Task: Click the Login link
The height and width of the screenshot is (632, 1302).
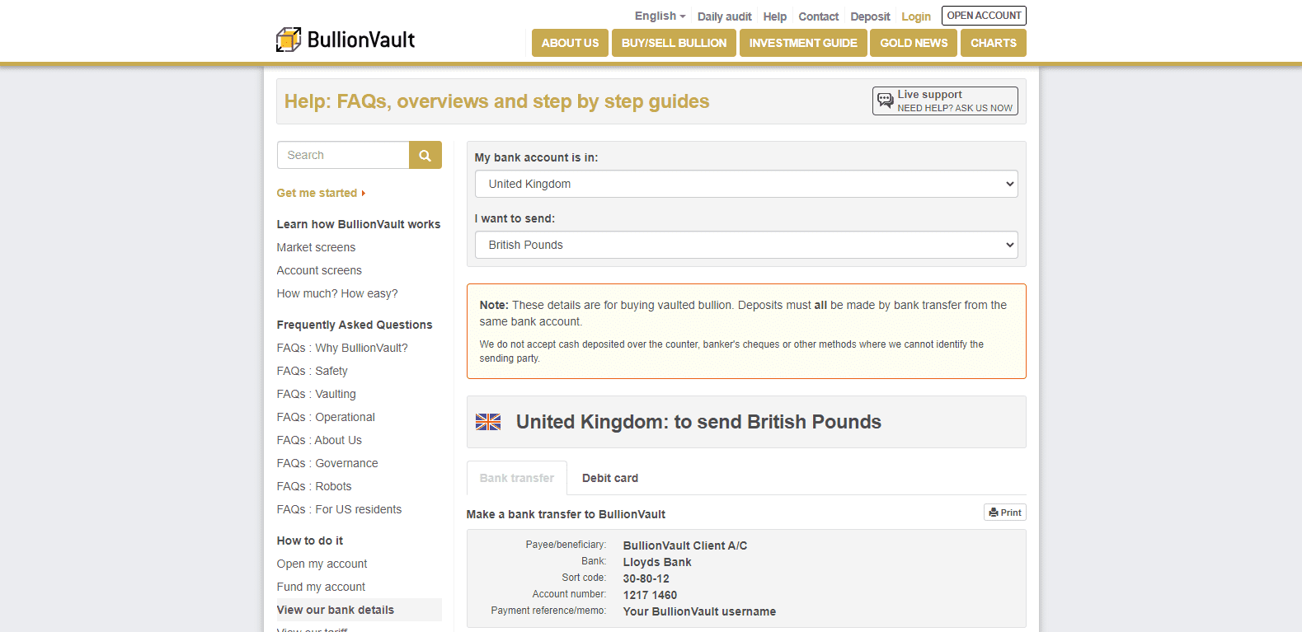Action: 916,16
